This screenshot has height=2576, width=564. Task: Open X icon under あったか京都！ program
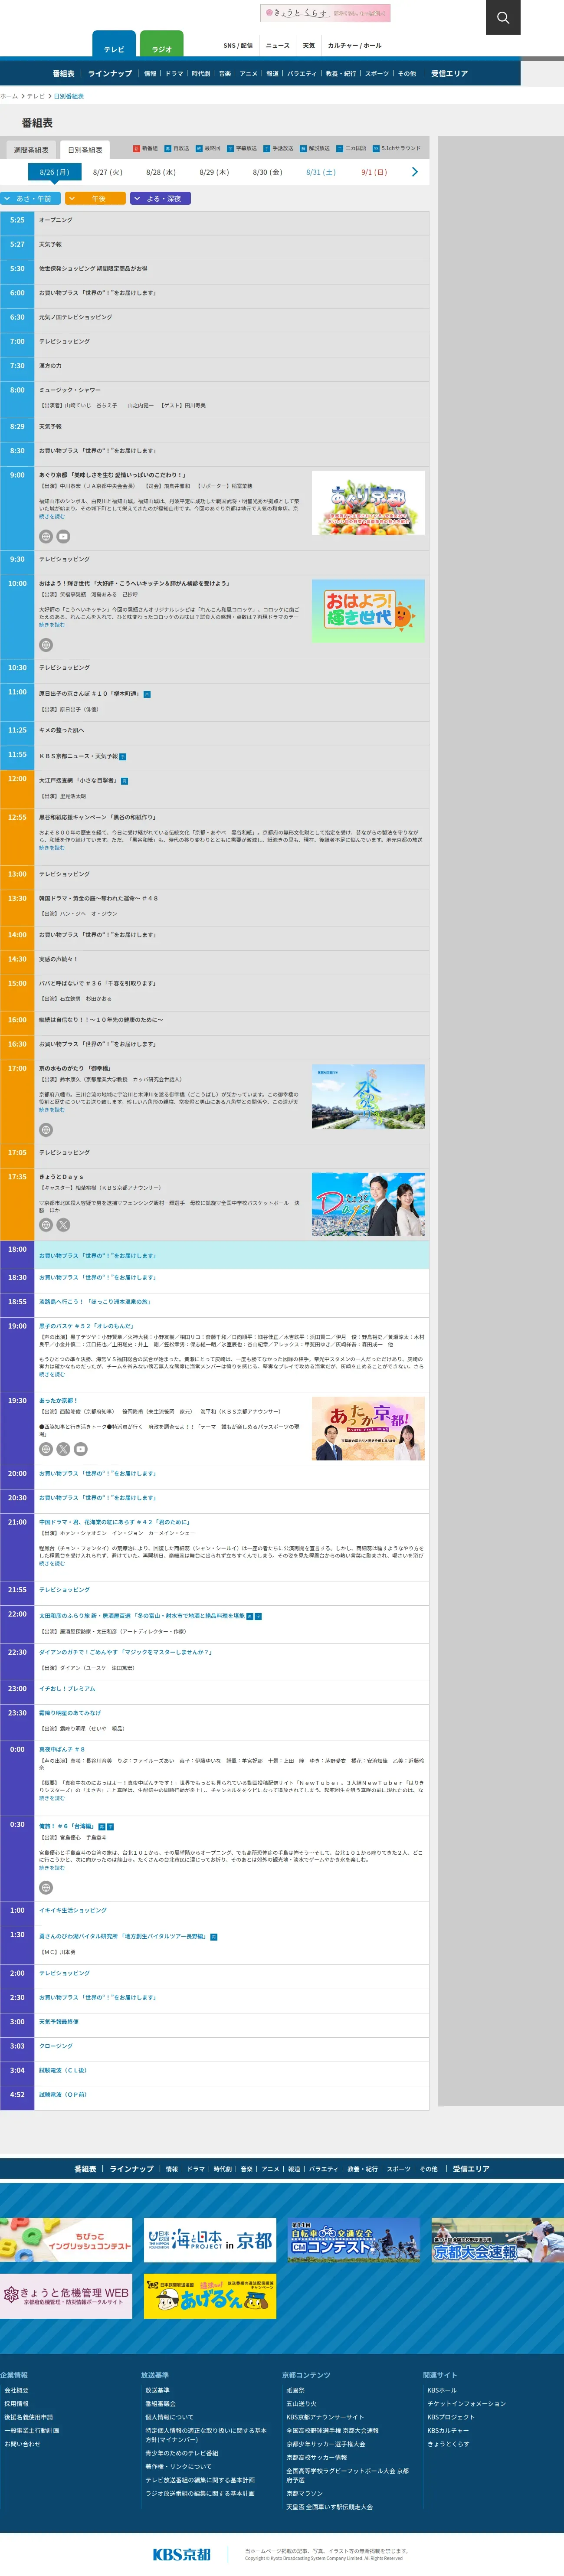coord(63,1449)
